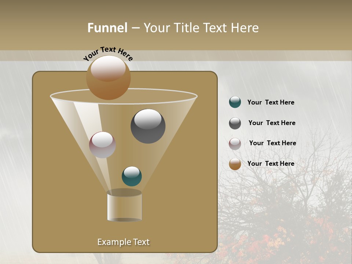Click the gray legend bullet
Screen dimensions: 352x264
235,123
